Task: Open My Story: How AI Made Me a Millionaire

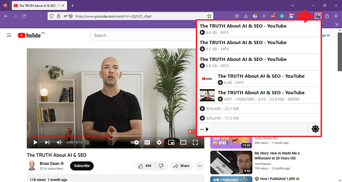Action: click(x=277, y=155)
